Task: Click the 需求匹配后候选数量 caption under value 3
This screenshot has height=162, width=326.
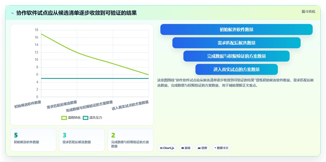Action: click(x=77, y=142)
